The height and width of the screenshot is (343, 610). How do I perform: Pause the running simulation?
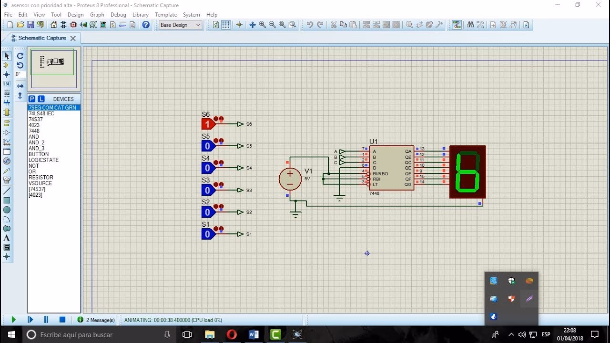click(x=46, y=320)
